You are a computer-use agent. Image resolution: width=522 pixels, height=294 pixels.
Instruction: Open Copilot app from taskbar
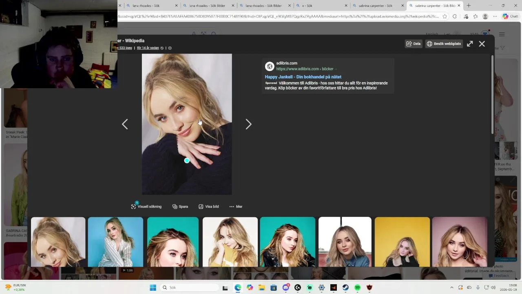click(x=250, y=287)
